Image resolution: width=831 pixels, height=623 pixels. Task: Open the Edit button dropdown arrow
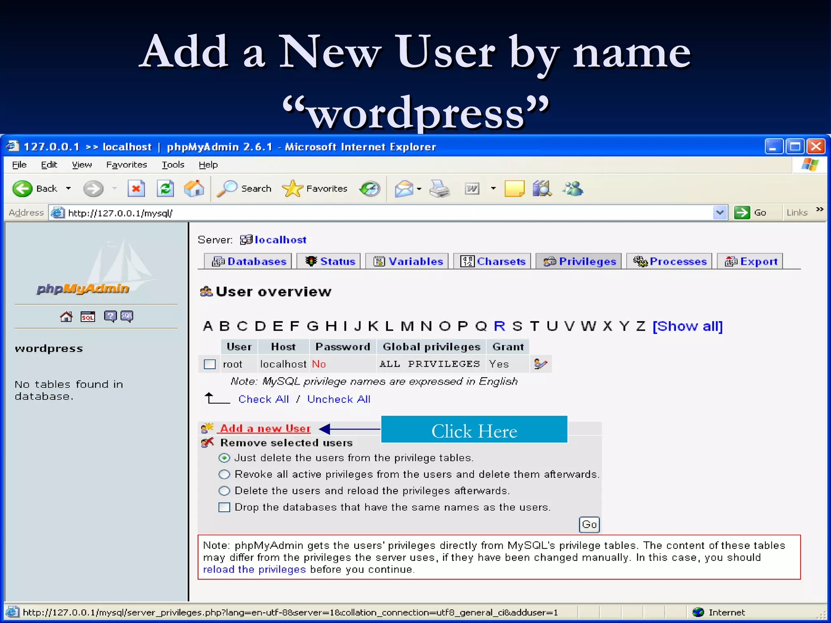493,189
